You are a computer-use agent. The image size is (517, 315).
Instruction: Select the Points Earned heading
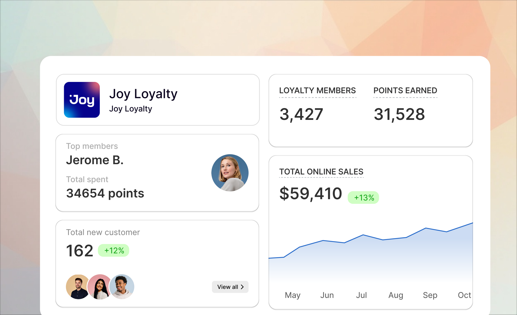(x=405, y=90)
